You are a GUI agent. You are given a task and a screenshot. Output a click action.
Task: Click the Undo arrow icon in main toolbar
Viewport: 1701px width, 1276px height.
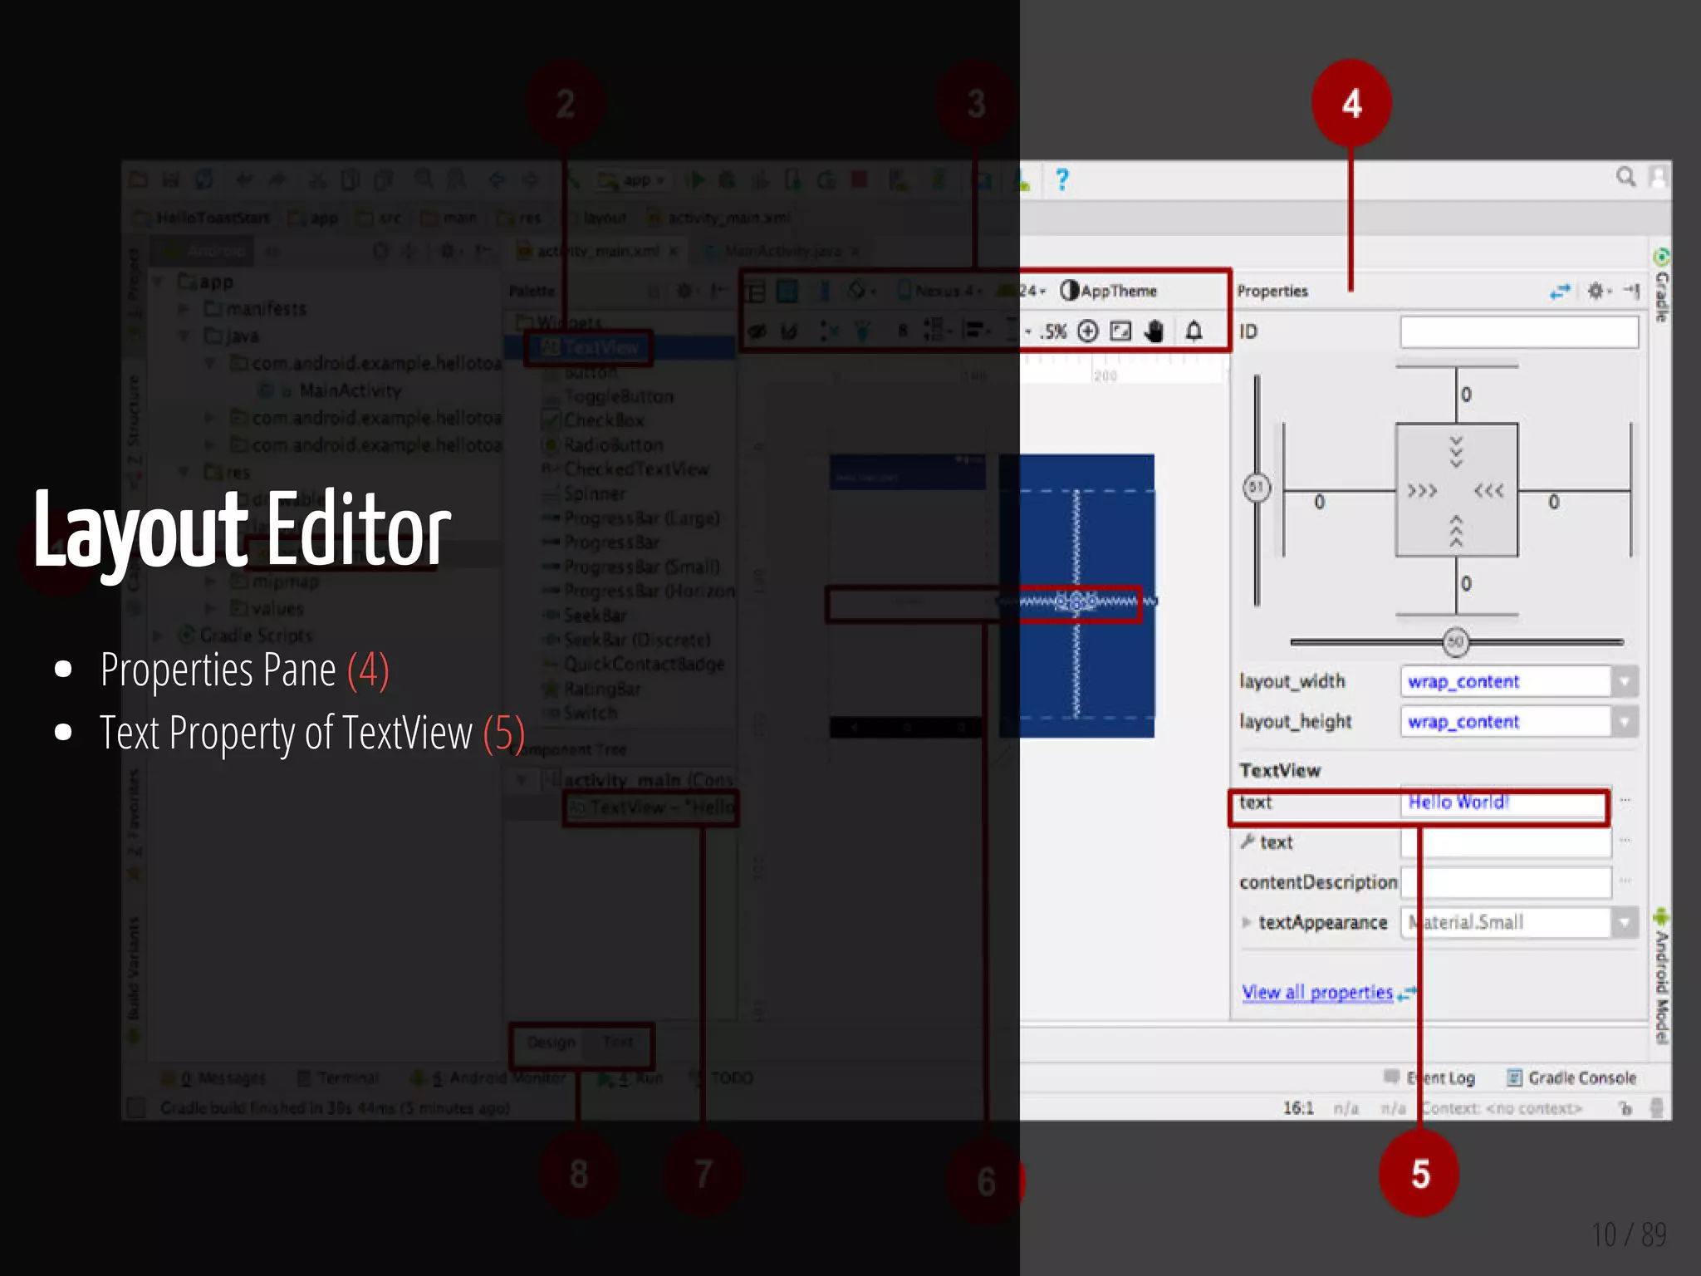tap(243, 179)
